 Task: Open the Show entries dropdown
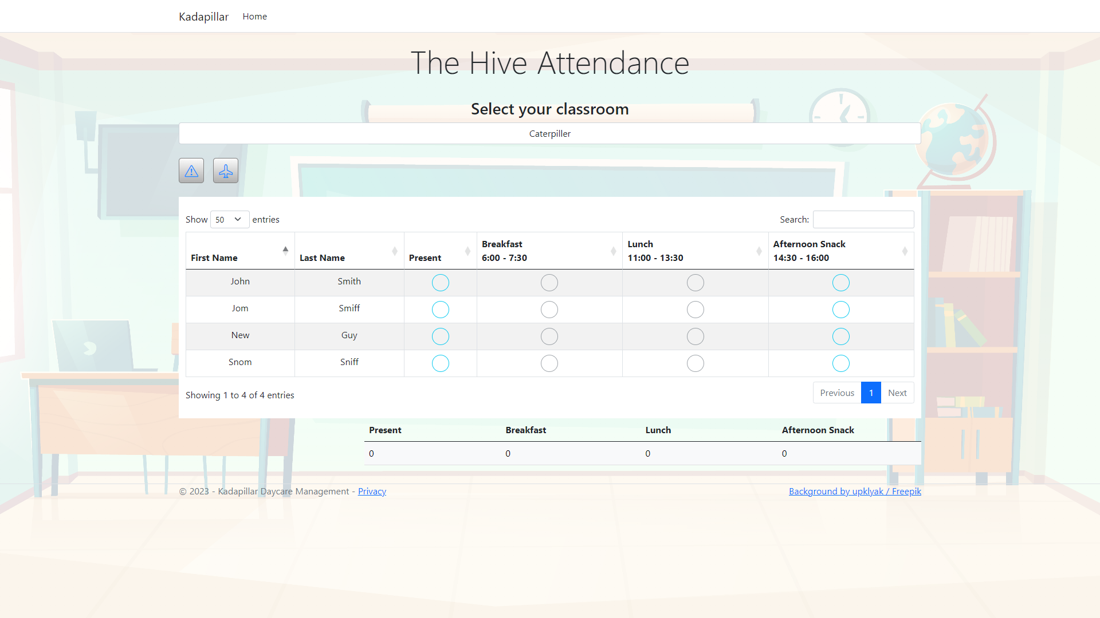click(x=229, y=220)
